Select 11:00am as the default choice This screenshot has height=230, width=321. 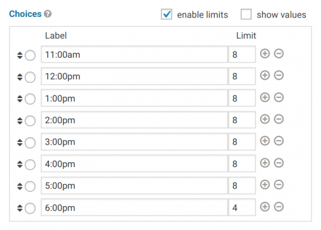coord(30,55)
